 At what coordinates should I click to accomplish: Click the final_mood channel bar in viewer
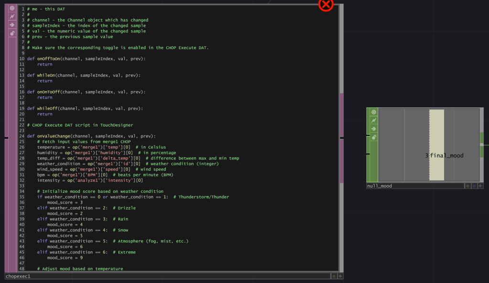[x=436, y=145]
